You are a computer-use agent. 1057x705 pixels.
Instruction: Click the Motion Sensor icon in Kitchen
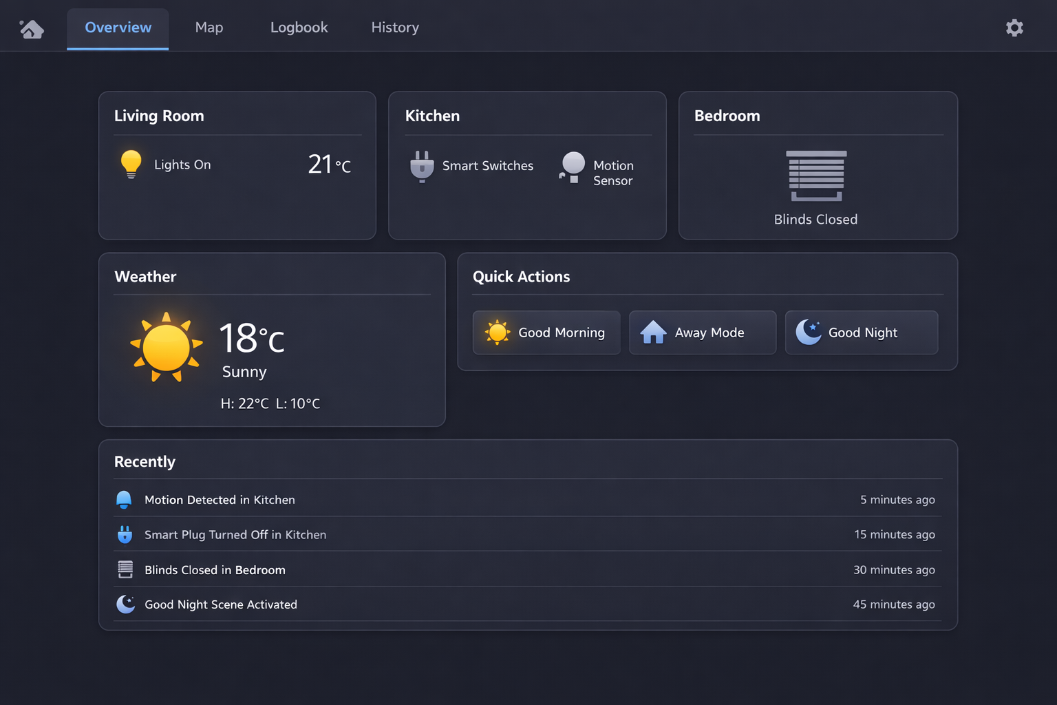tap(572, 167)
